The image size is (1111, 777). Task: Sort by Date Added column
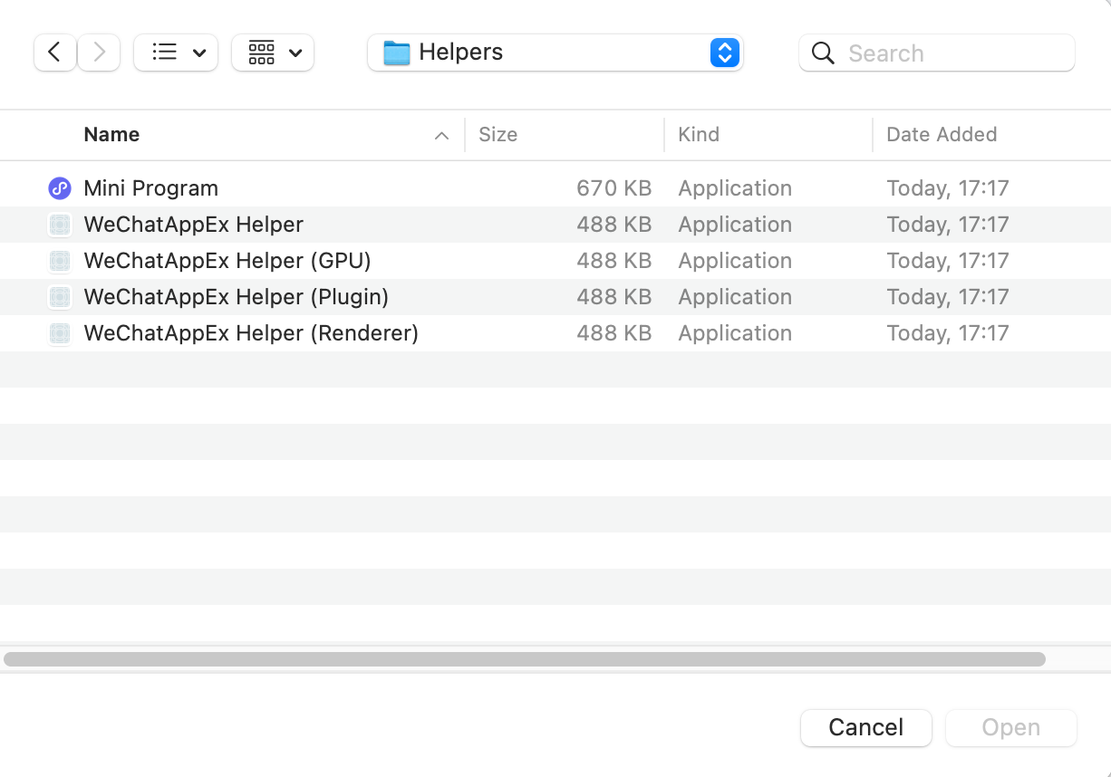pyautogui.click(x=942, y=135)
